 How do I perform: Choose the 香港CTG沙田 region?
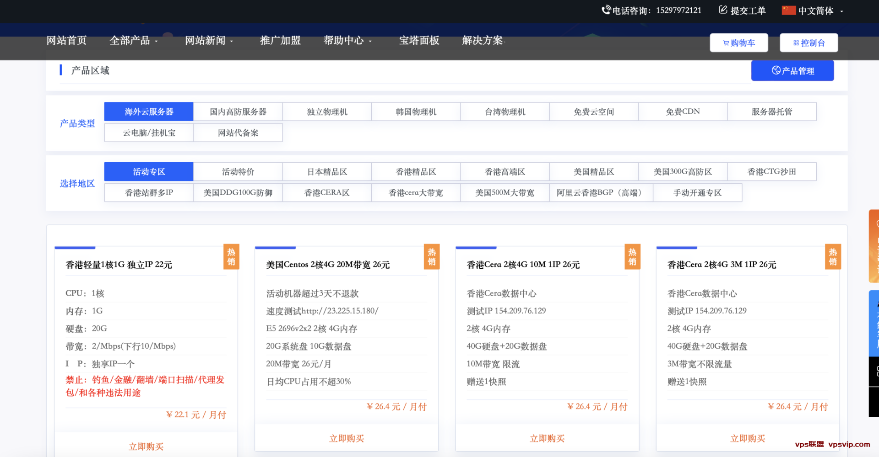click(x=772, y=171)
